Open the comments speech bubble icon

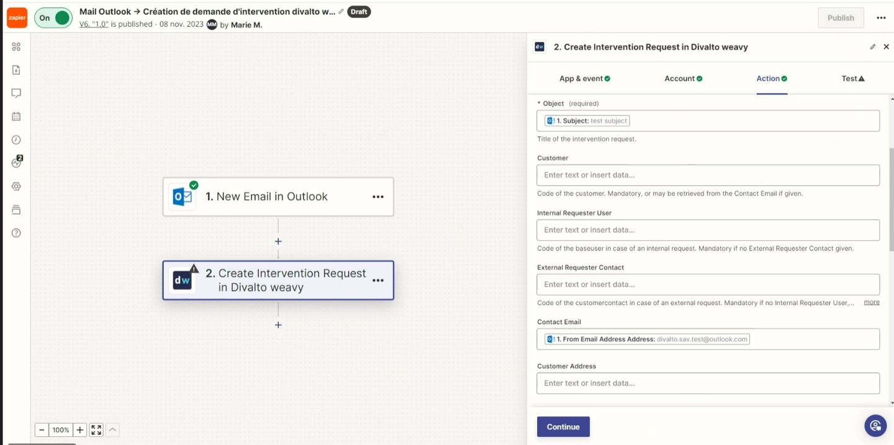(16, 93)
